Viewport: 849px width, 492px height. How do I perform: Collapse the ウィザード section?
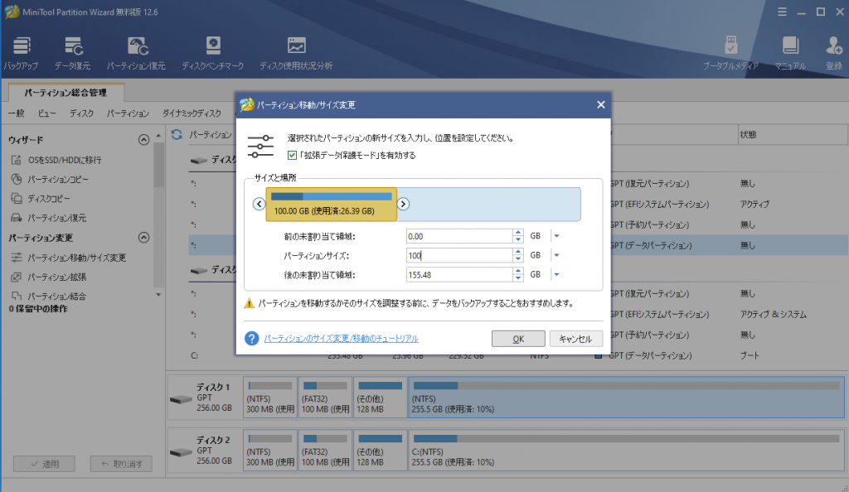pos(143,140)
